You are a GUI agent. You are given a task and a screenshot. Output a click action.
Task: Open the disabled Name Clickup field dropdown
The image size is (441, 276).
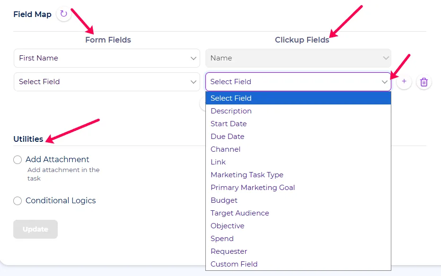point(298,58)
